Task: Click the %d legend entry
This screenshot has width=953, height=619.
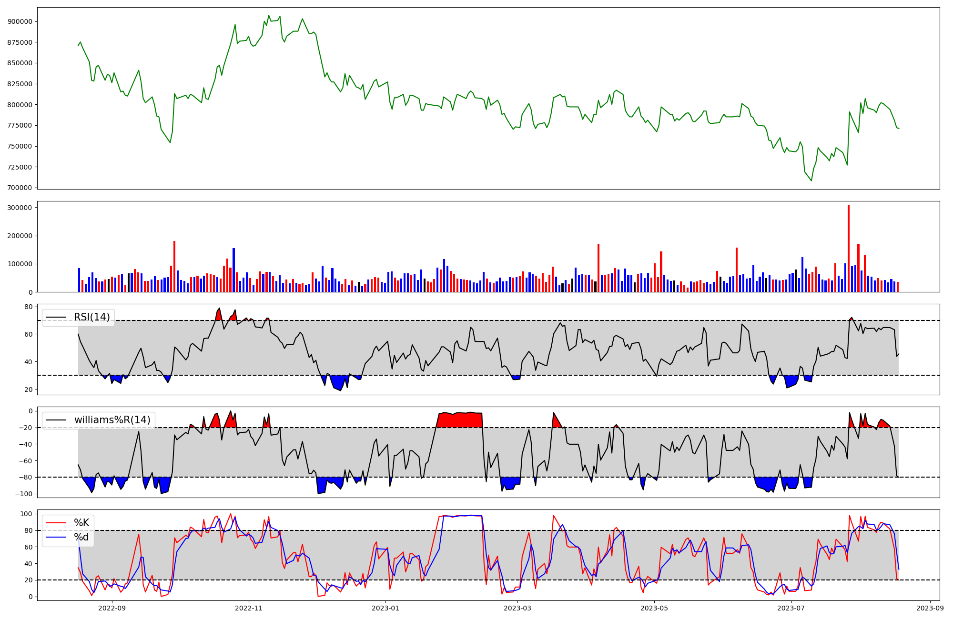Action: [x=81, y=537]
